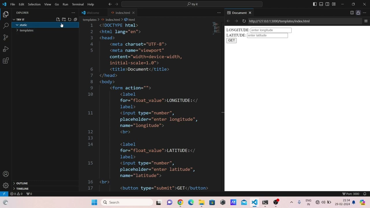Screen dimensions: 370x208
Task: Close the Document preview tab
Action: [x=250, y=13]
